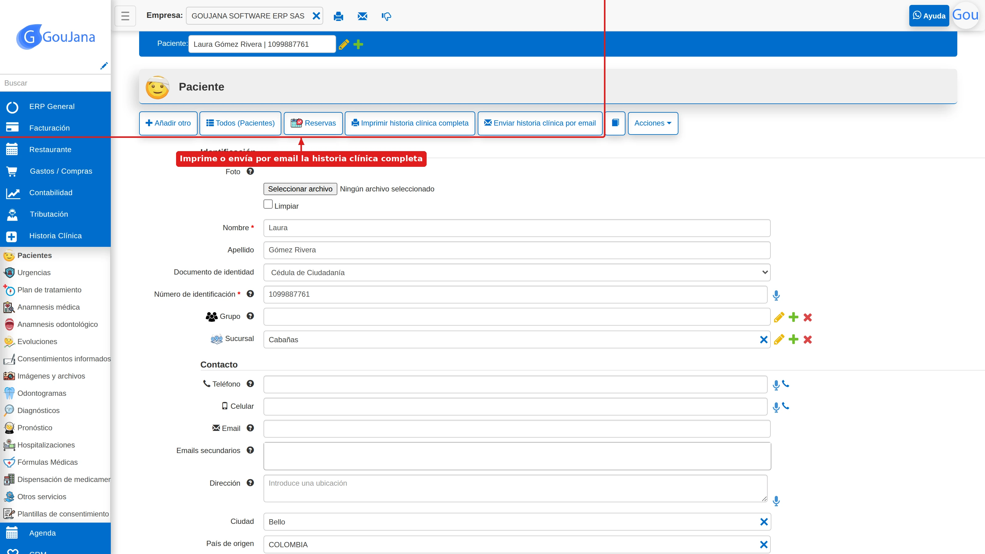Click microphone icon beside Dirección
The height and width of the screenshot is (554, 985).
click(776, 501)
